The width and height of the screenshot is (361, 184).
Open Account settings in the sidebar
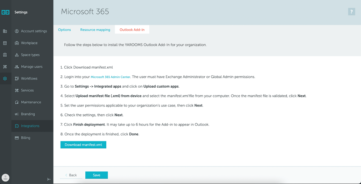pos(34,31)
